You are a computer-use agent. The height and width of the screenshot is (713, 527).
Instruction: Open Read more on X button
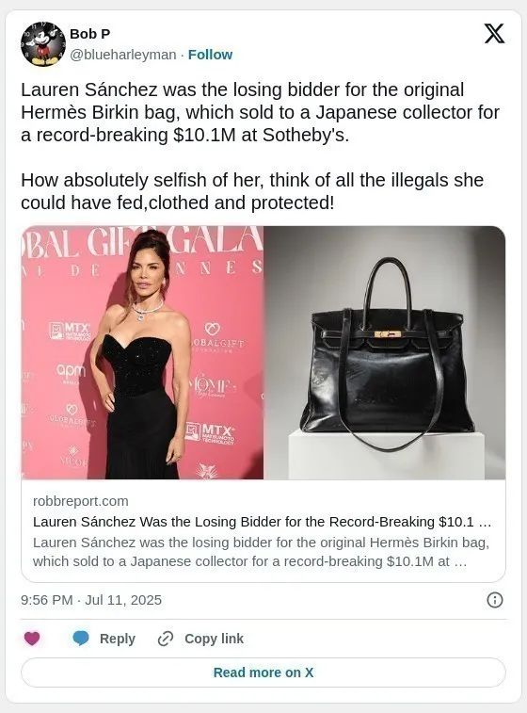(x=263, y=672)
